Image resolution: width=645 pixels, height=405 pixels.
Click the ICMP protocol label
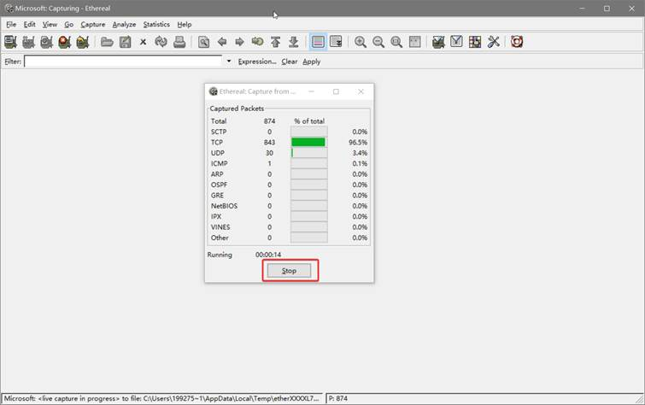(220, 163)
